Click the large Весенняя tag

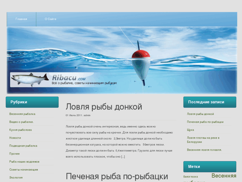[x=224, y=176]
